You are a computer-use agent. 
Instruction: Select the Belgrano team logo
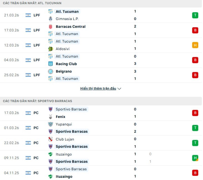point(50,71)
